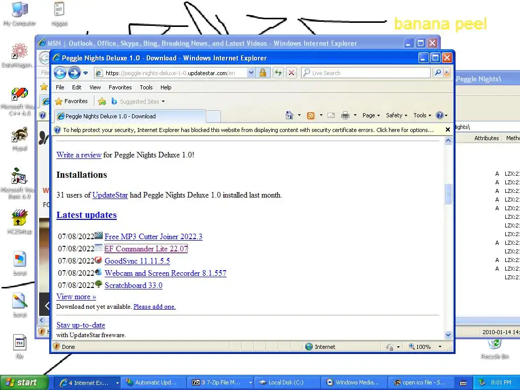This screenshot has height=390, width=520.
Task: Click the security information bar message
Action: click(248, 130)
